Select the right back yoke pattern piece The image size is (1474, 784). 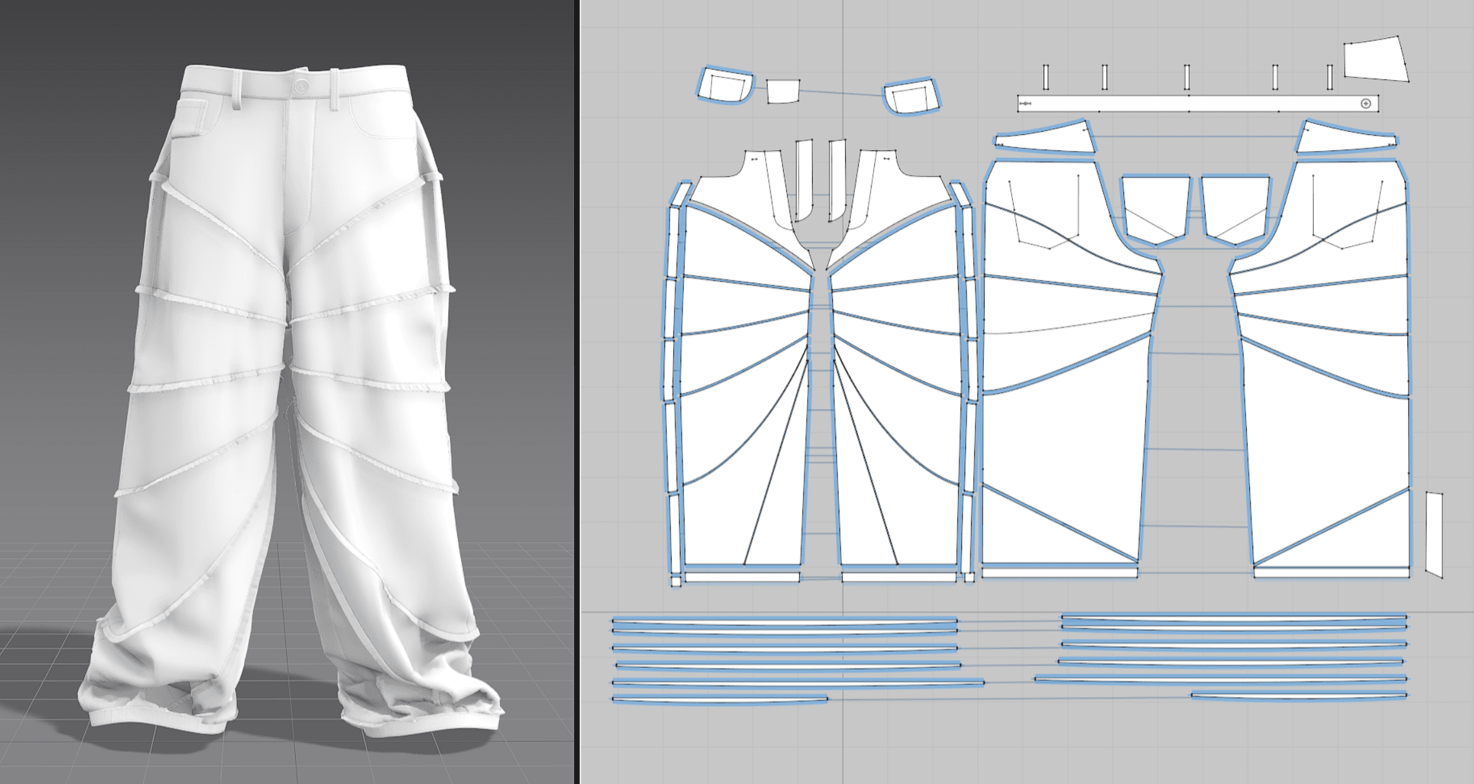pos(1343,139)
